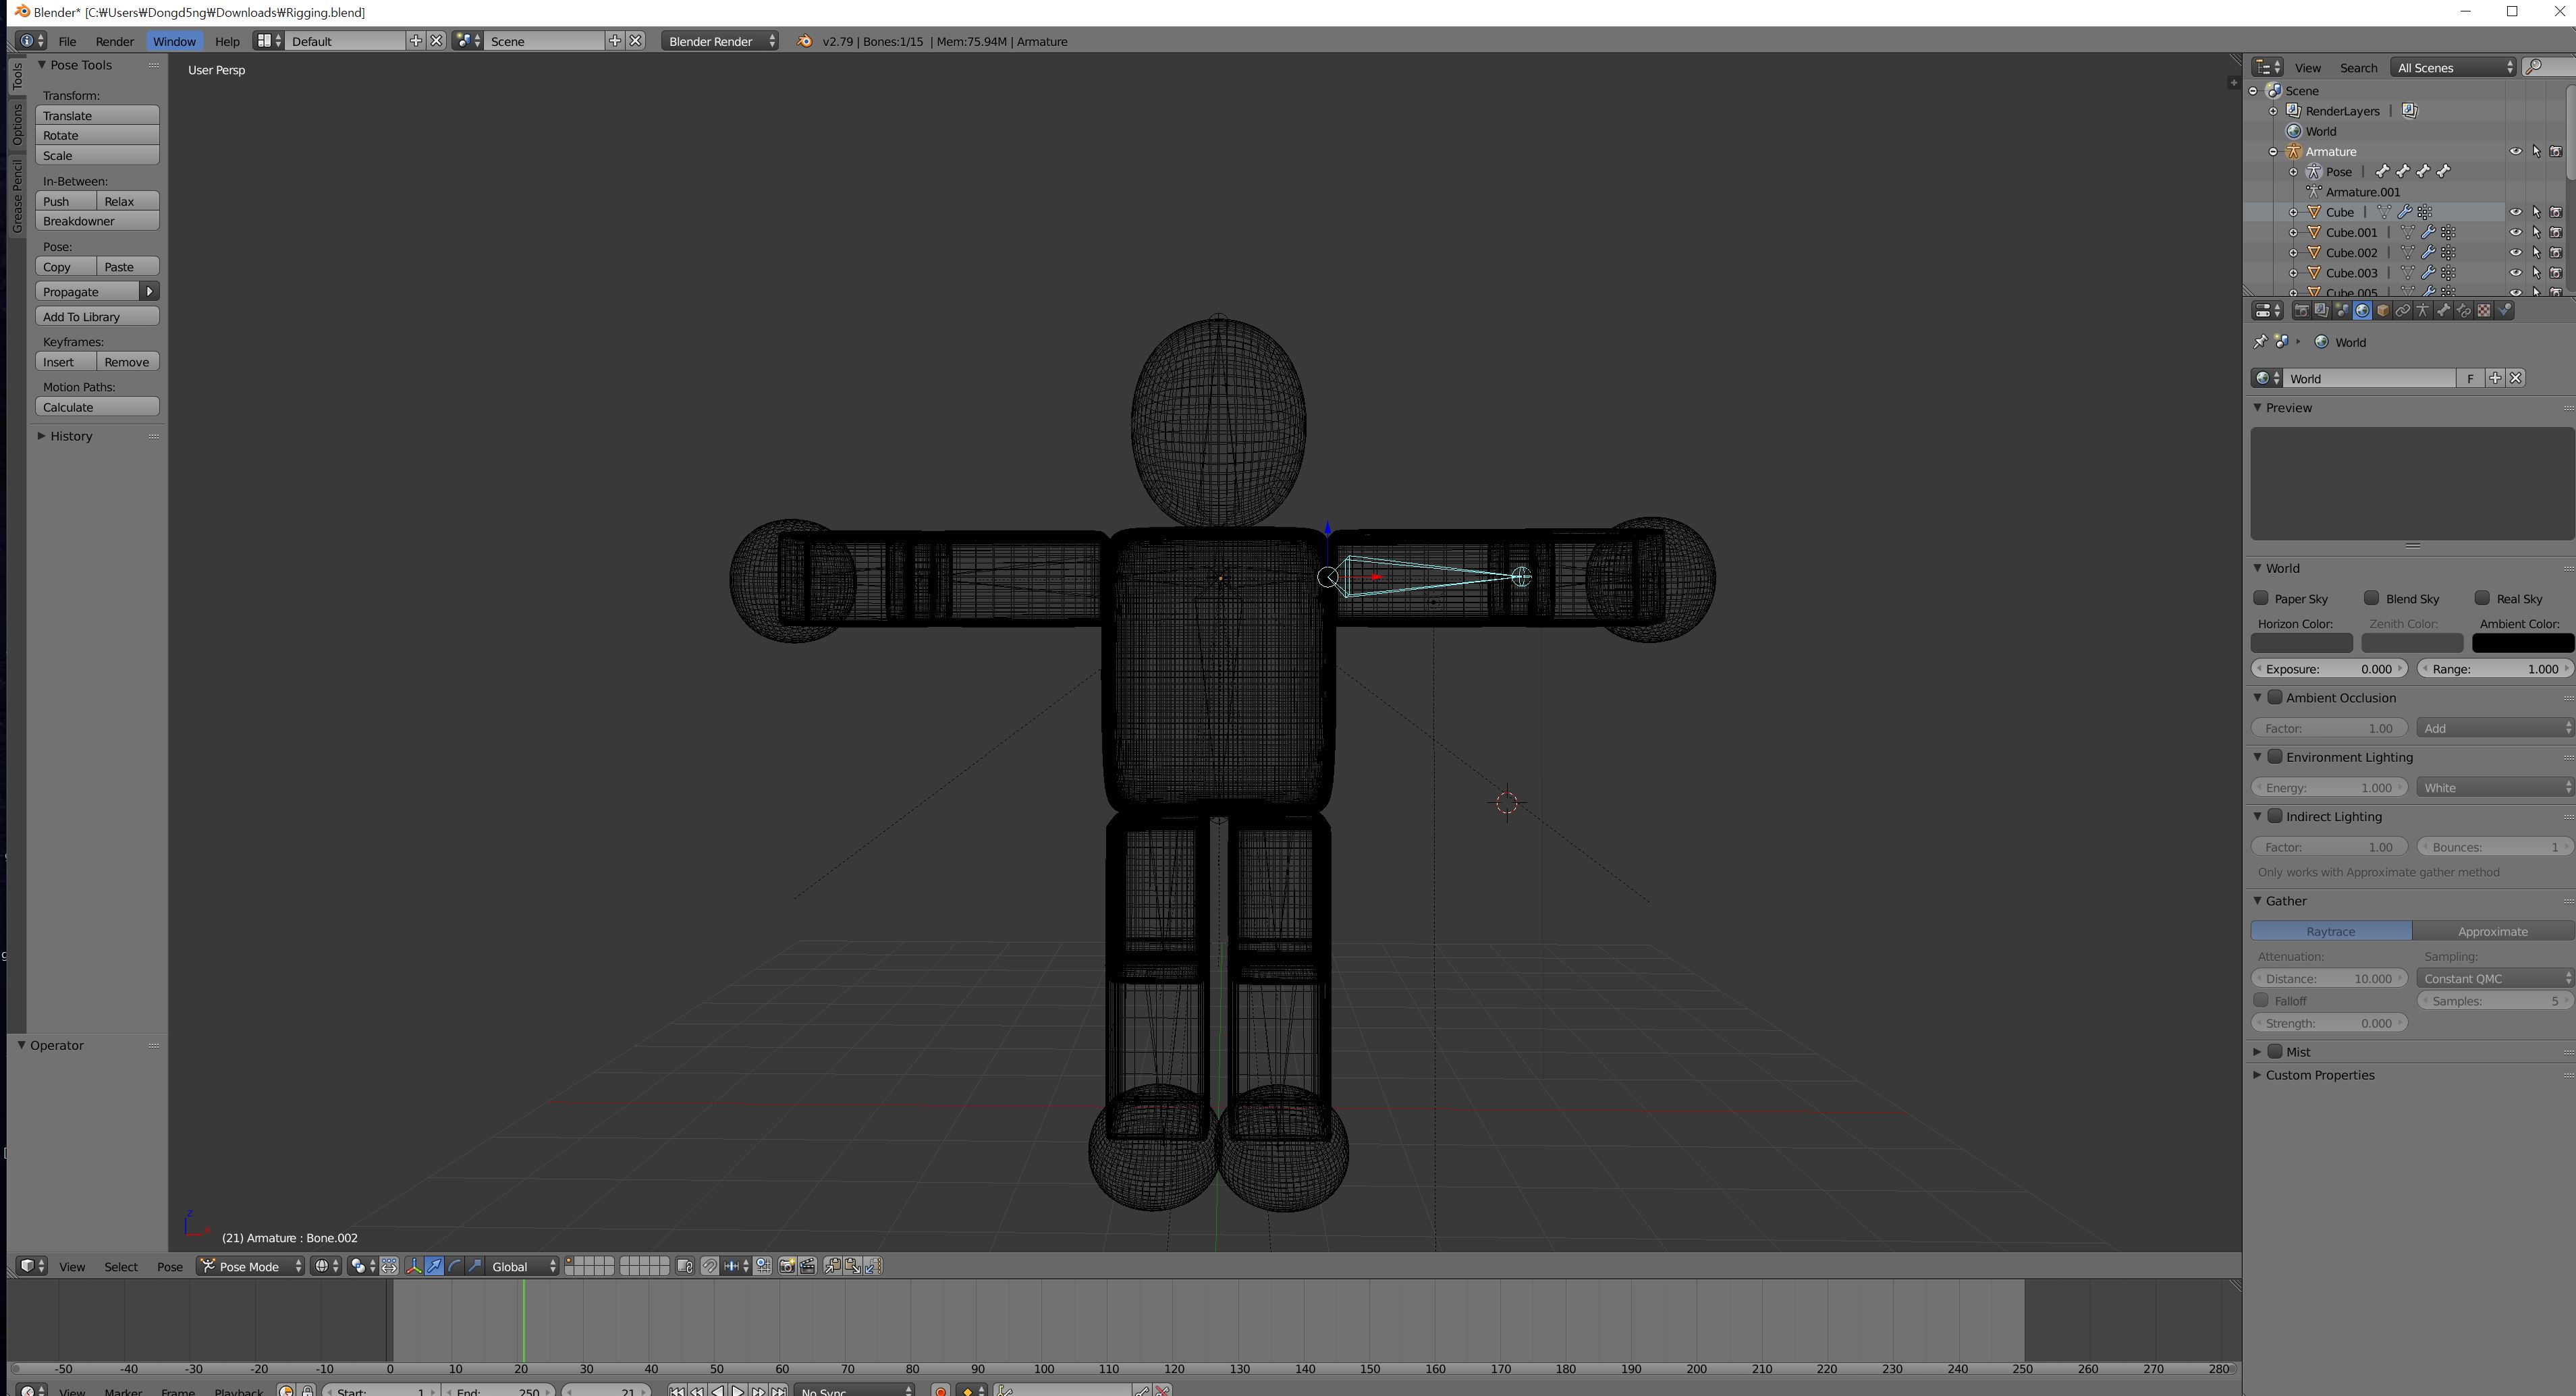Click OpenGL render image camera icon
This screenshot has width=2576, height=1396.
(787, 1266)
